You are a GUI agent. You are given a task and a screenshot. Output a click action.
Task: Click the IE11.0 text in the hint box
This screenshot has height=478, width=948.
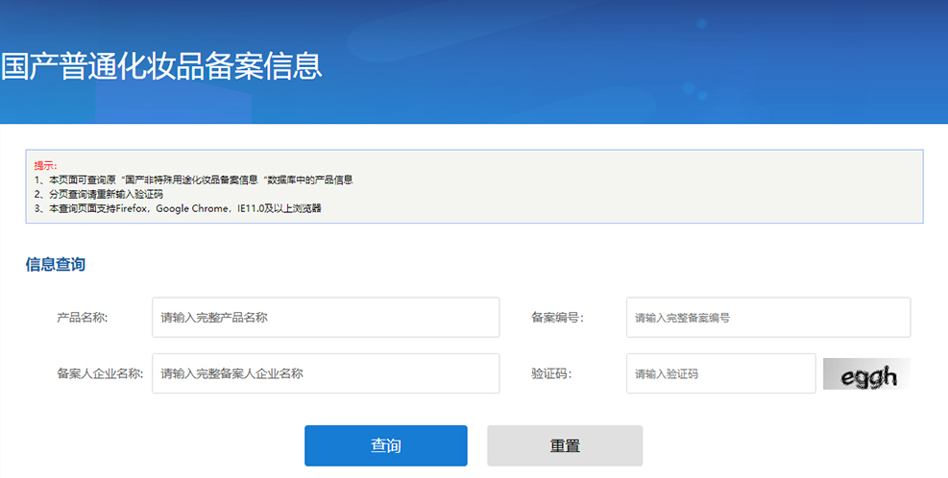pos(252,208)
